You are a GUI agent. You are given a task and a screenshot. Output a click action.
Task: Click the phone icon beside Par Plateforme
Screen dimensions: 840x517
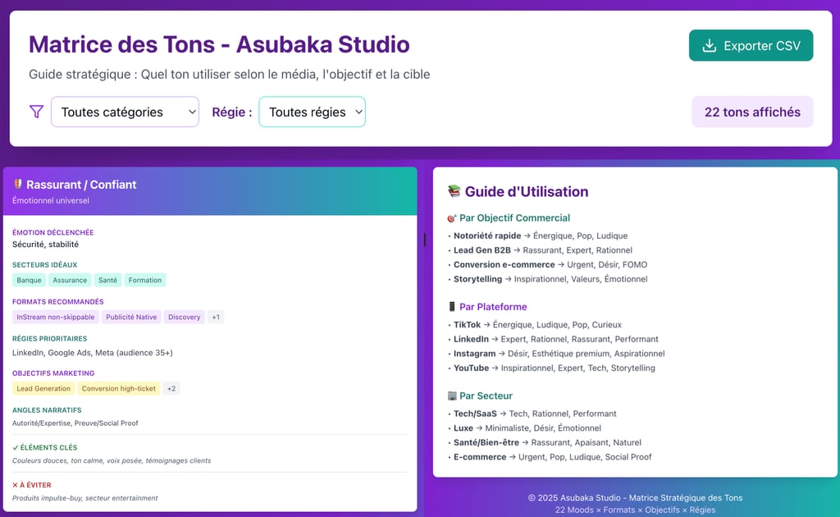coord(452,306)
